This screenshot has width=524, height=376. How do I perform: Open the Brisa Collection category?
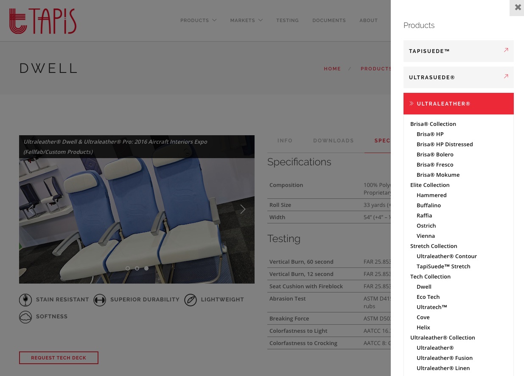click(x=433, y=124)
